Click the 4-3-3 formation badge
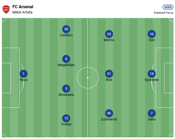Viewport: 175px width, 139px height. coord(168,7)
